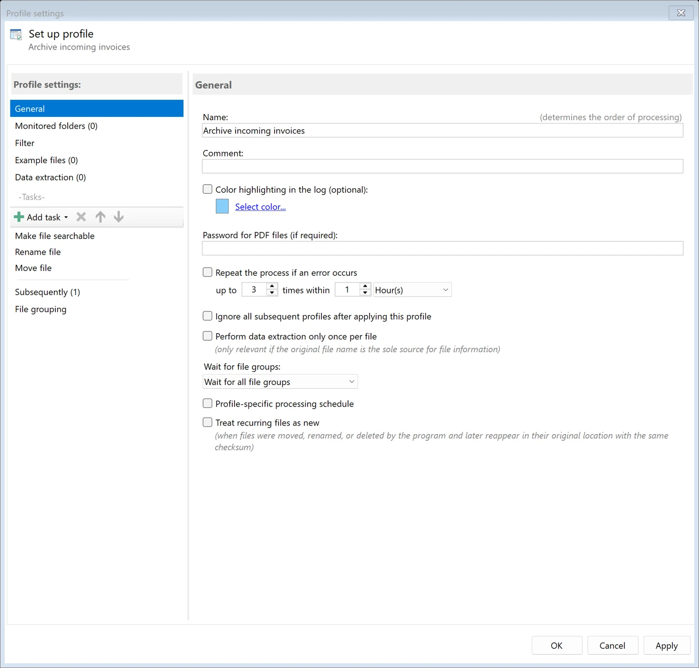Viewport: 699px width, 668px height.
Task: Go to the Filter section
Action: 97,143
